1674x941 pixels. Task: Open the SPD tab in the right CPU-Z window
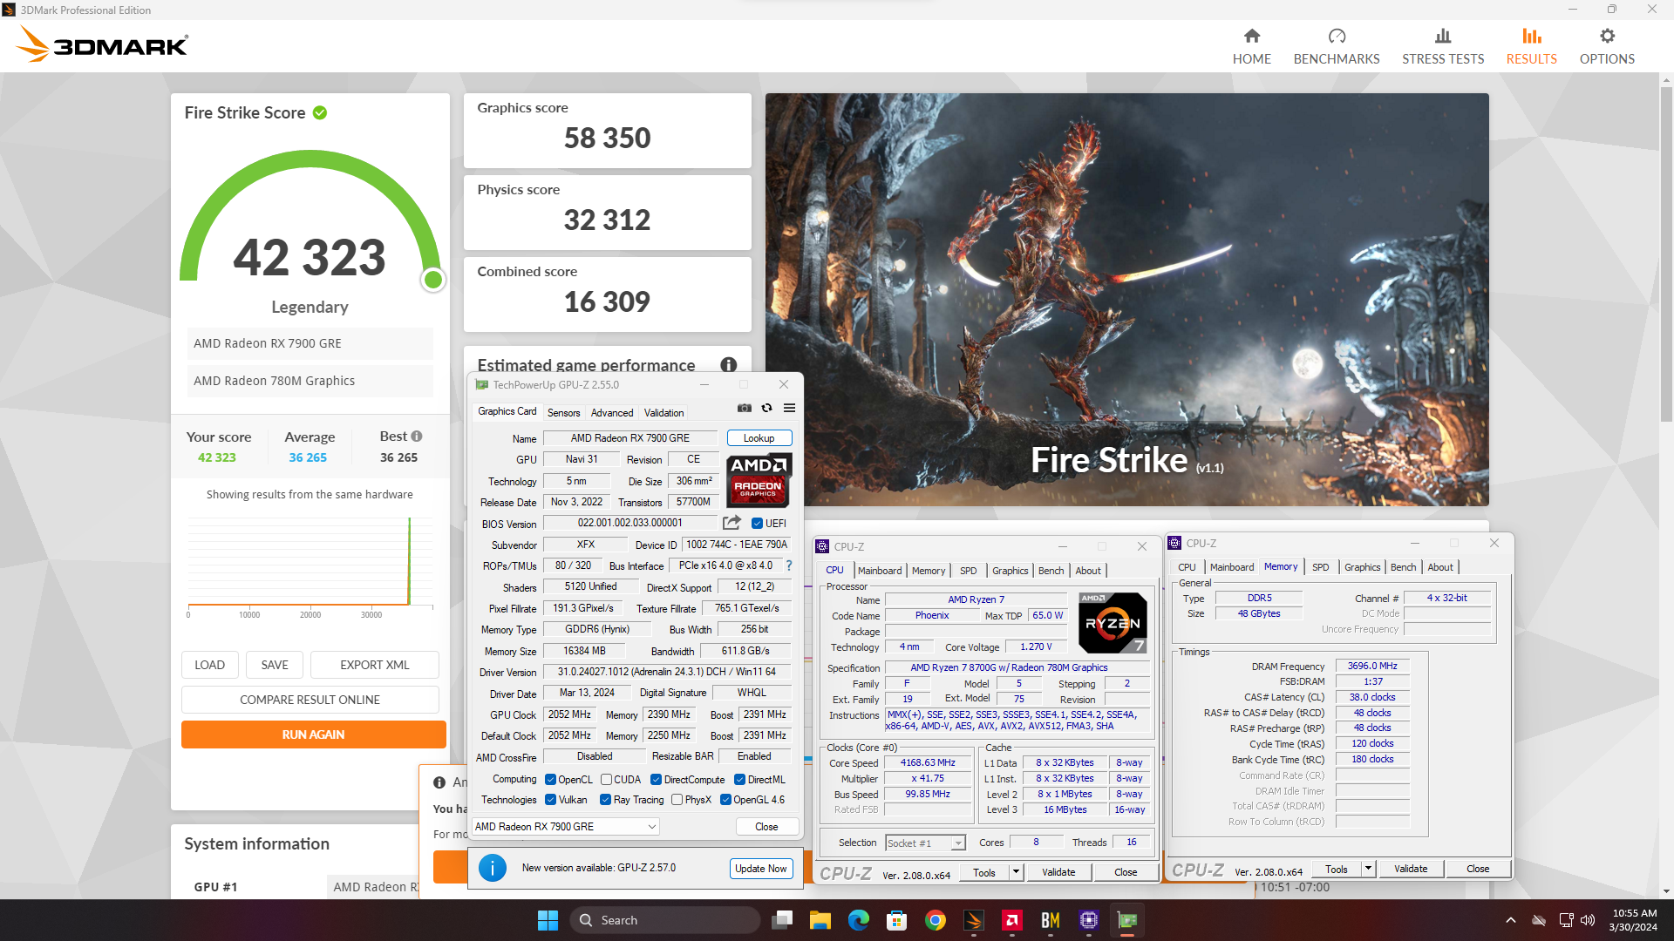pos(1320,567)
